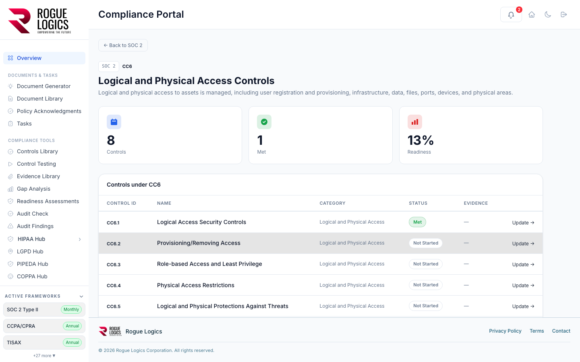Go back to SOC 2
Image resolution: width=580 pixels, height=362 pixels.
[123, 45]
